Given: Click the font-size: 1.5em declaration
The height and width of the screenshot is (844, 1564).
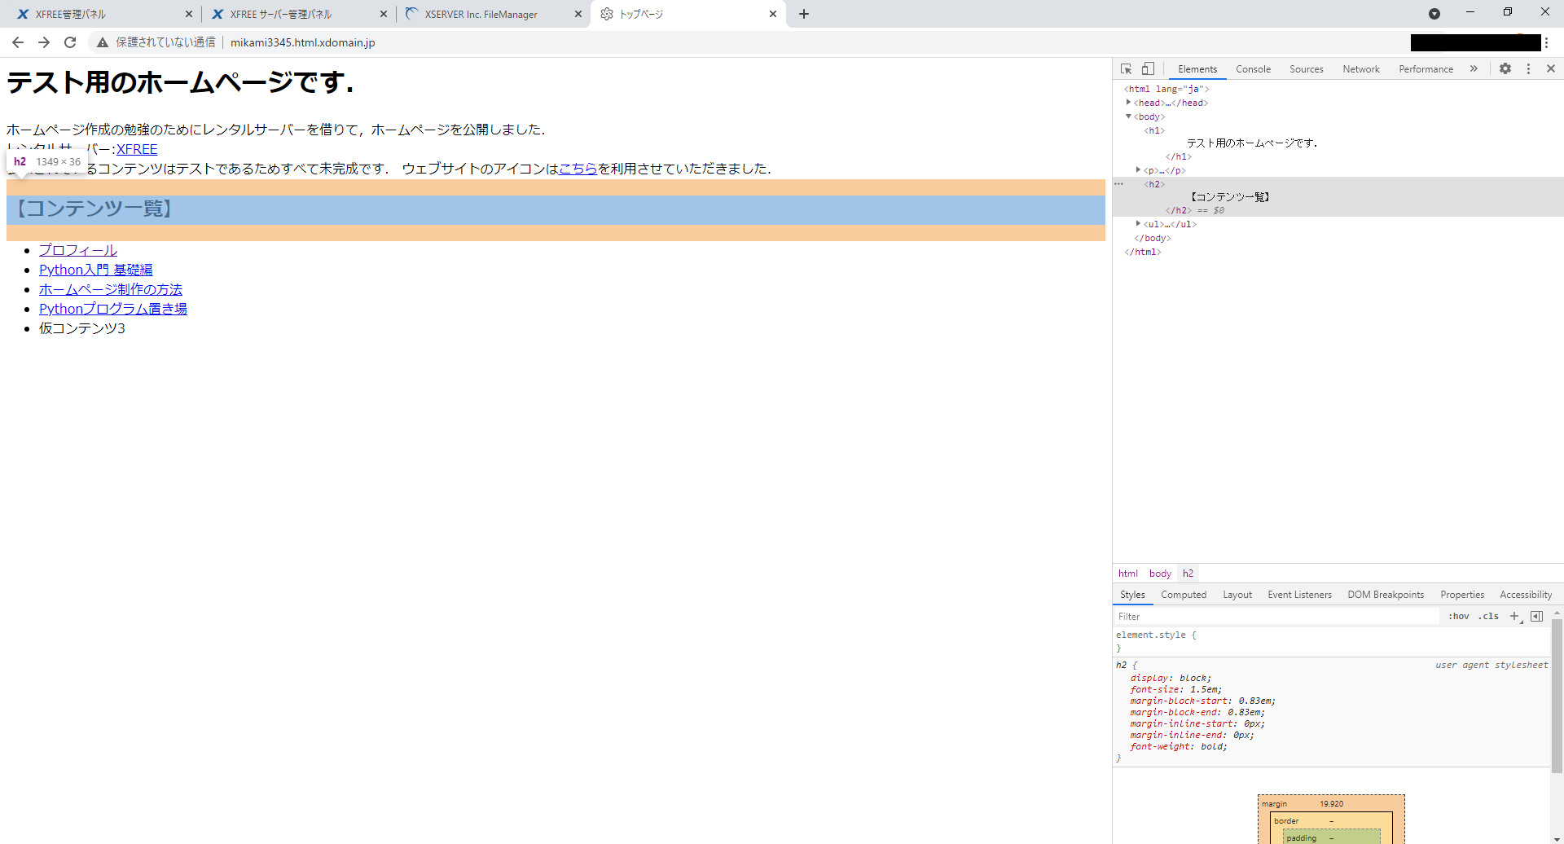Looking at the screenshot, I should click(1175, 689).
